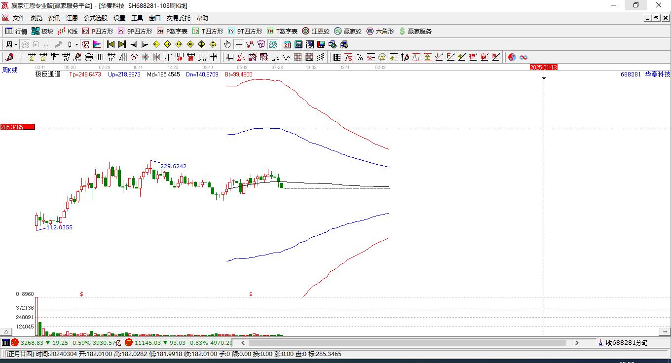Open the 行情 market quotes view

(16, 31)
